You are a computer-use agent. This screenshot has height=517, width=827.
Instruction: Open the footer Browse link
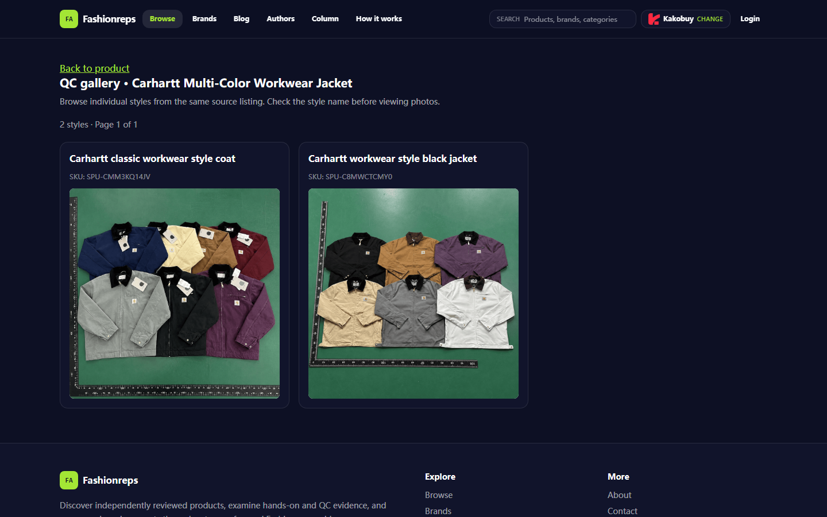(439, 495)
